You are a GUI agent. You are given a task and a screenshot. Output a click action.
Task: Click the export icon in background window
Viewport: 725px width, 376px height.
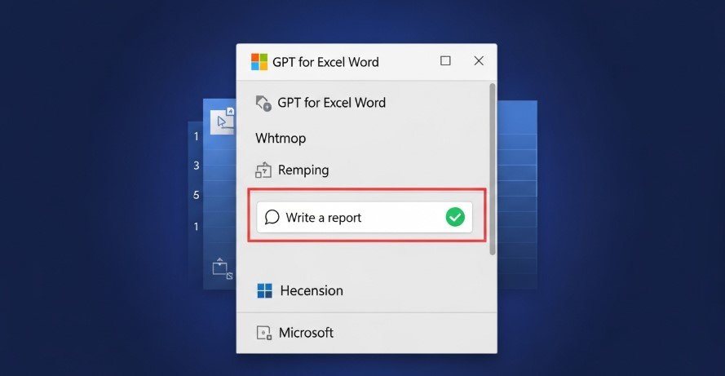(x=222, y=268)
